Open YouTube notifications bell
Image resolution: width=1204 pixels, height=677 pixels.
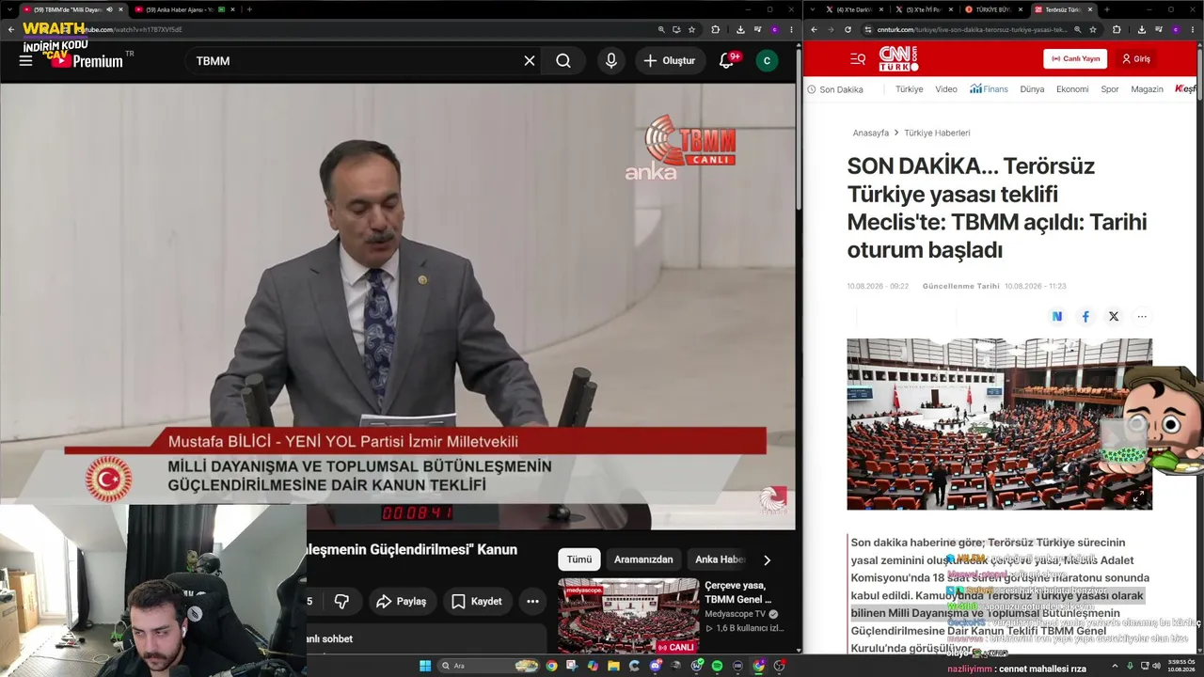point(726,61)
